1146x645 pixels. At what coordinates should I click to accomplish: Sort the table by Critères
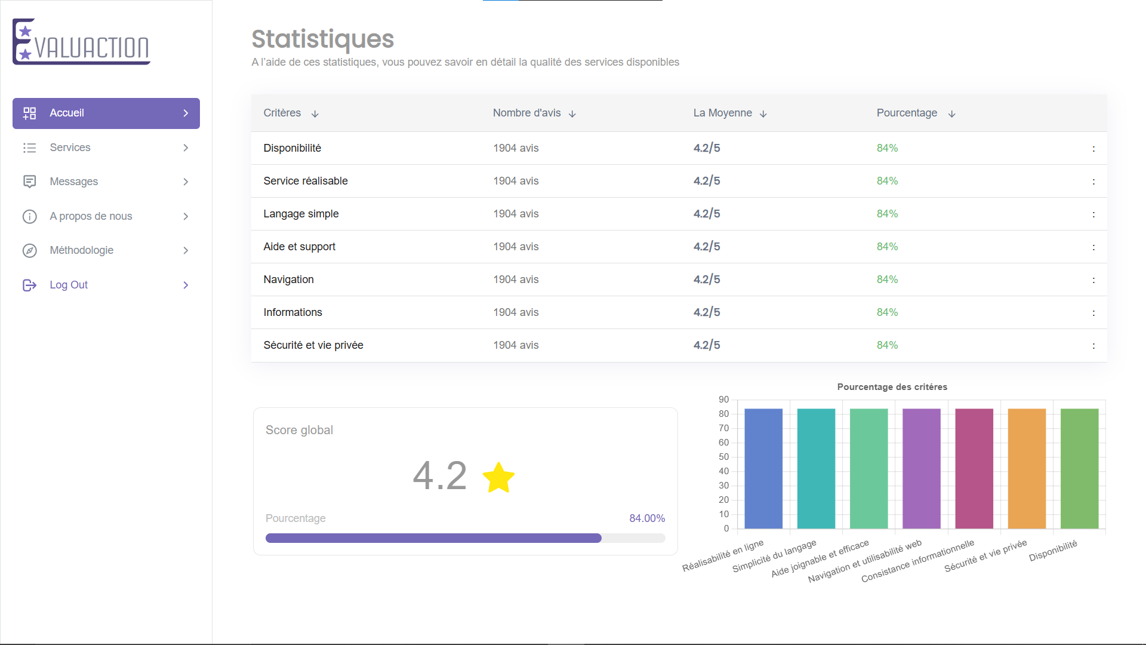coord(316,113)
